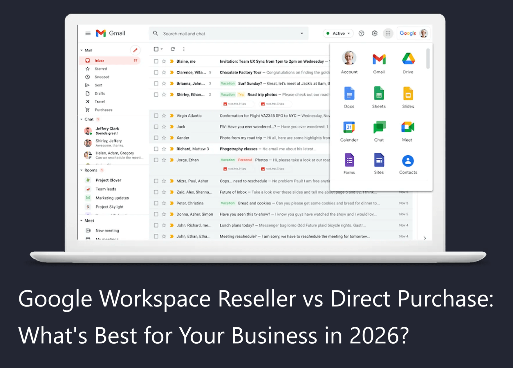Click the apps panel scrollbar
The height and width of the screenshot is (368, 513).
428,59
